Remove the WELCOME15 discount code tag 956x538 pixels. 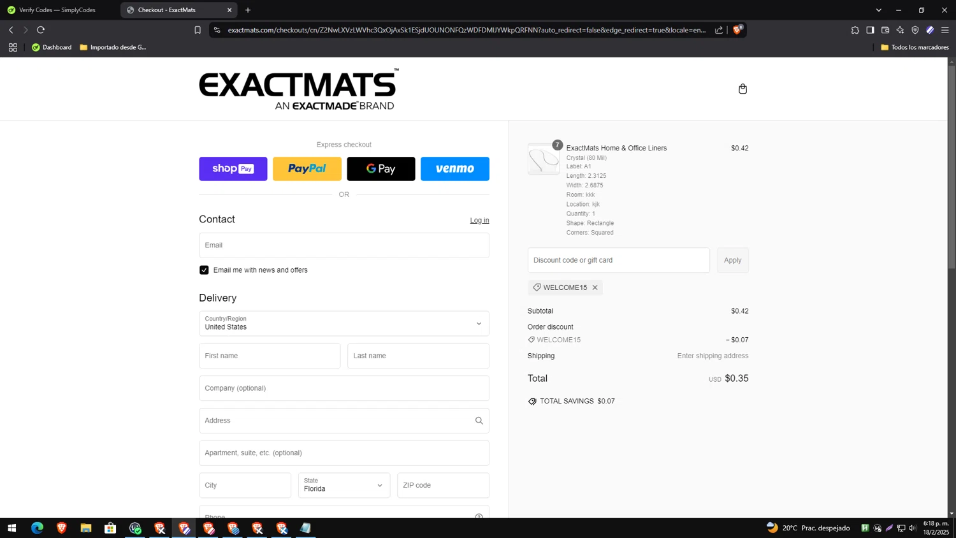click(x=595, y=287)
